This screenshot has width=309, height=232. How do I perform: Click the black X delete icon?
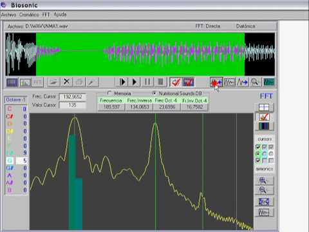coord(66,82)
